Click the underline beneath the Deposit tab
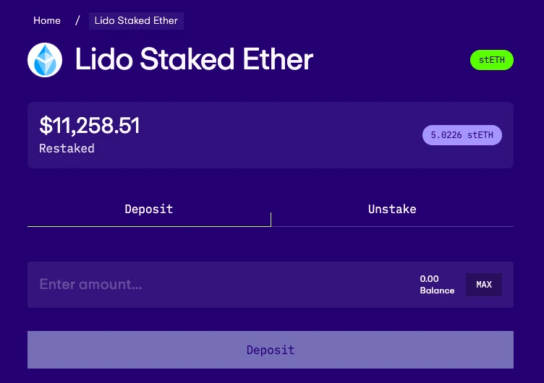 click(x=148, y=226)
